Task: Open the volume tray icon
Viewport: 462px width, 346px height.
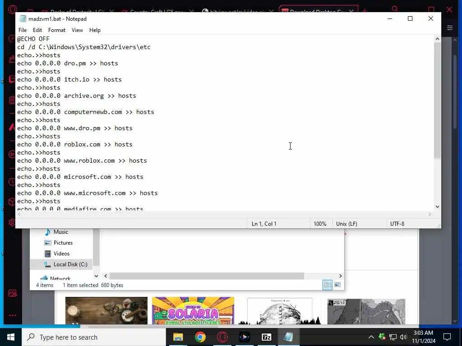Action: tap(403, 337)
